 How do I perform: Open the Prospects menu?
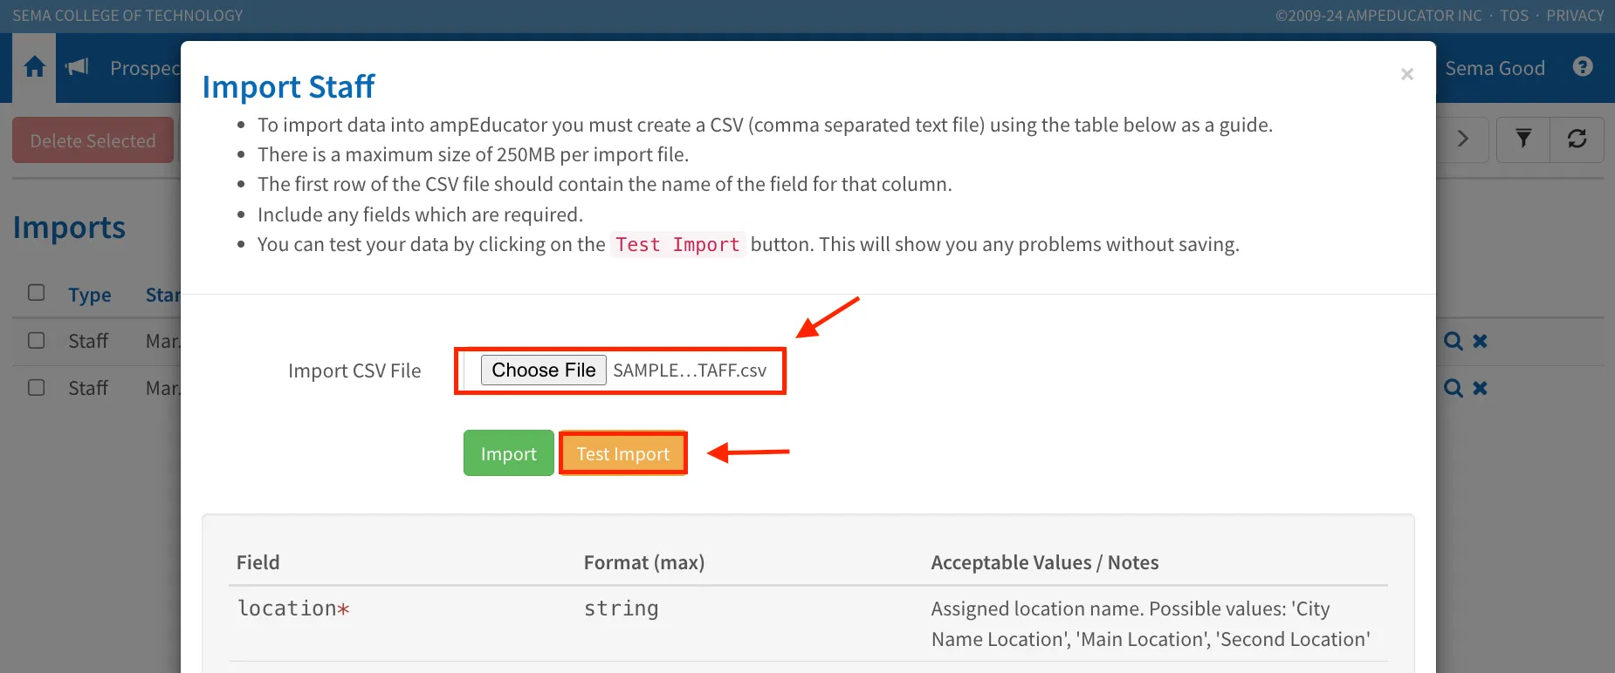click(x=145, y=68)
